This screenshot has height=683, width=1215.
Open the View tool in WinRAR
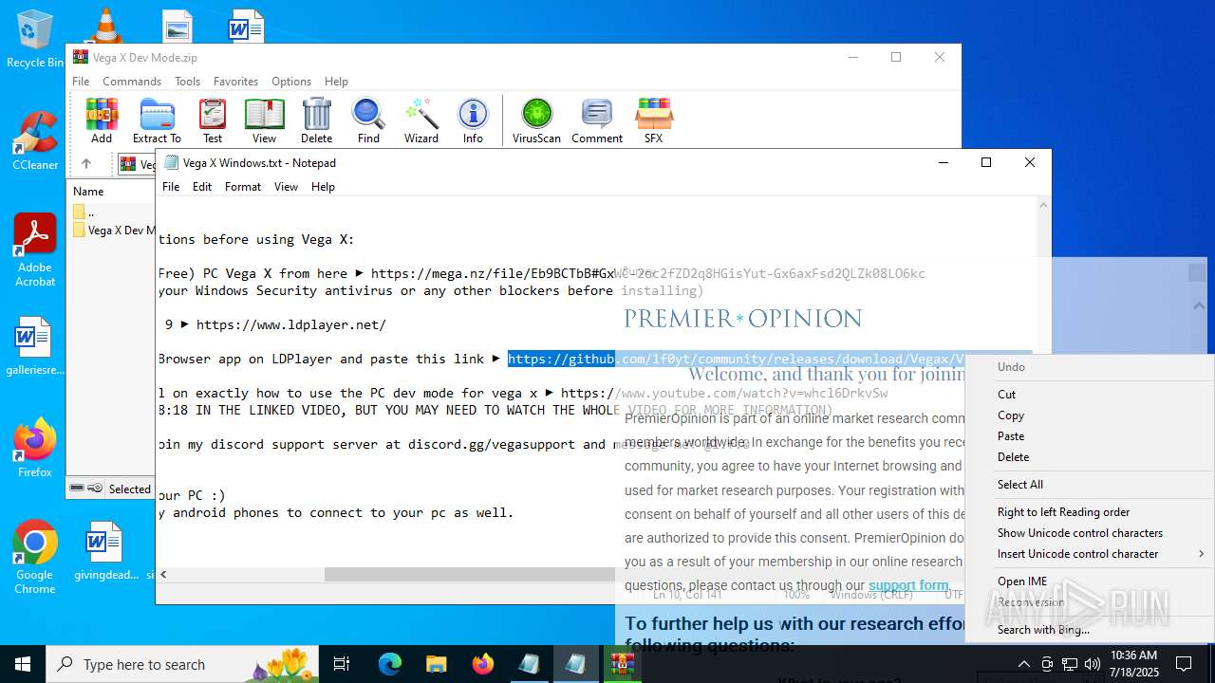(x=265, y=120)
